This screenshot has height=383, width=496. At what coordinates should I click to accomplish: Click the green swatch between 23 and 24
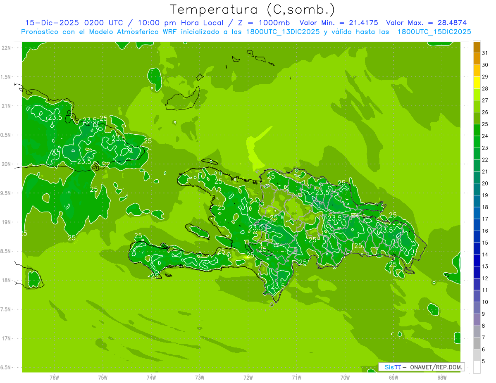(477, 142)
